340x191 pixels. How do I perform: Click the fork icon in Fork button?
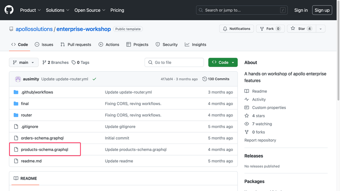(262, 29)
